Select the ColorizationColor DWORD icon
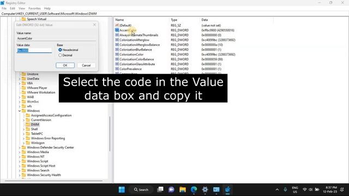The width and height of the screenshot is (349, 196). (117, 54)
